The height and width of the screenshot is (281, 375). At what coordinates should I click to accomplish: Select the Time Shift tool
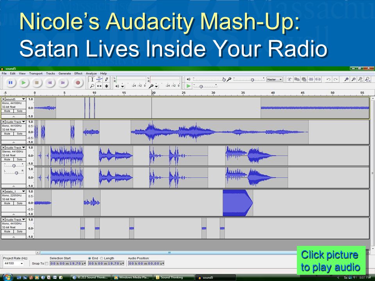tap(99, 86)
